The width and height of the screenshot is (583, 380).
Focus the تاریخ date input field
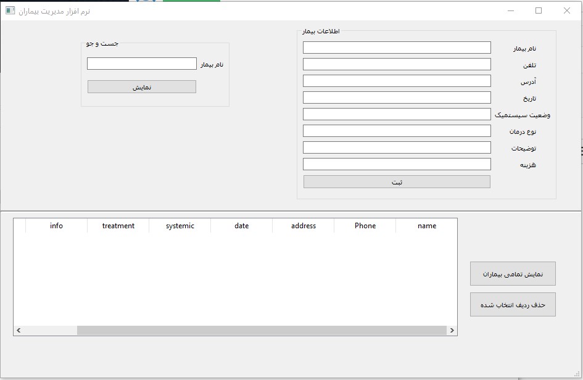(x=397, y=97)
